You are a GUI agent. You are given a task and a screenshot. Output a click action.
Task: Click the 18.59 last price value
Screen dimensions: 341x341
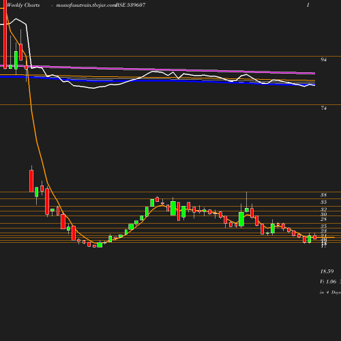pos(327,271)
